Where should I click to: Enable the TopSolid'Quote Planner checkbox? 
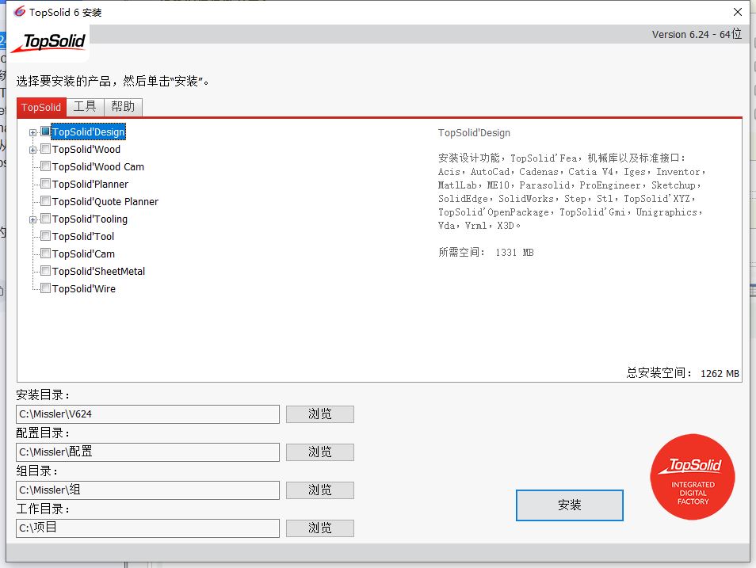[x=45, y=200]
